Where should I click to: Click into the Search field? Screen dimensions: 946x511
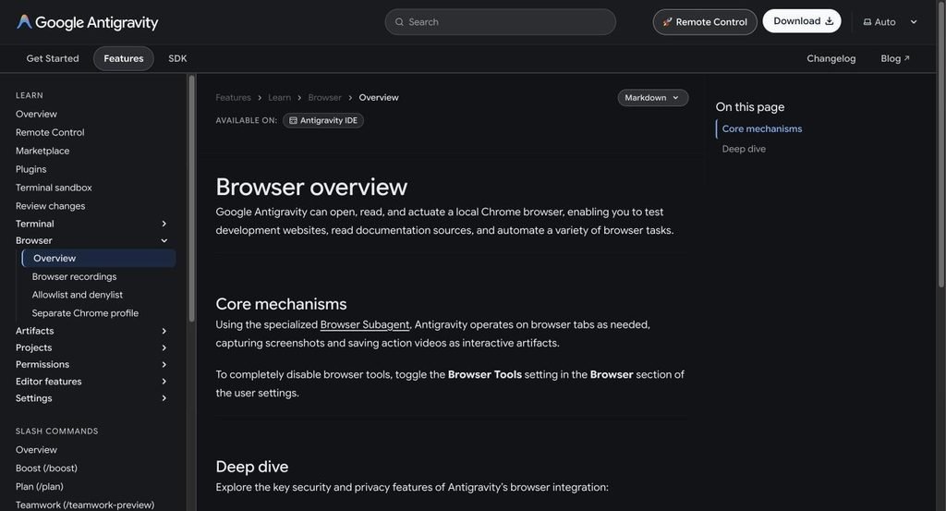click(500, 22)
